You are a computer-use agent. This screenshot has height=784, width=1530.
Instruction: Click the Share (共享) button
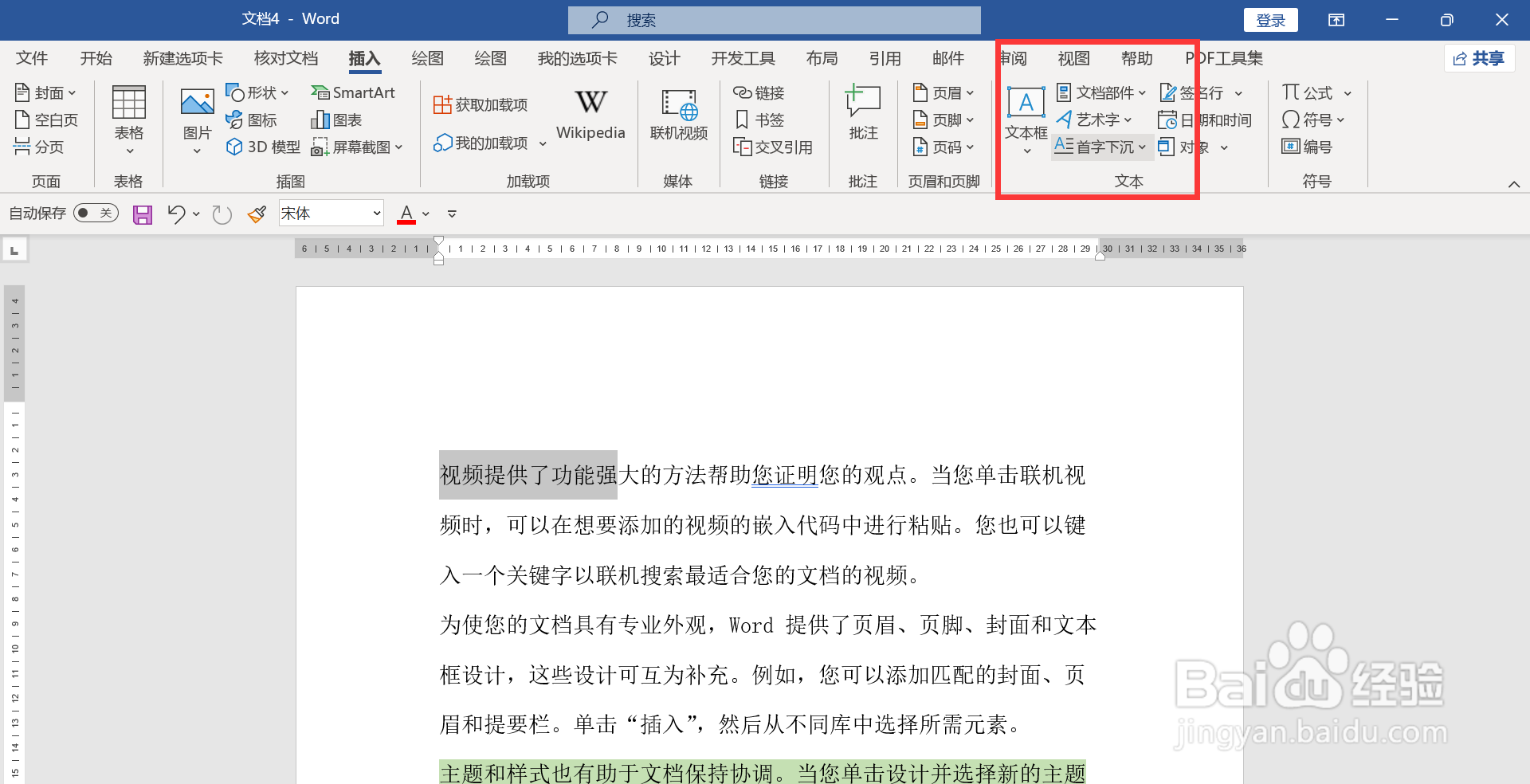pyautogui.click(x=1479, y=58)
